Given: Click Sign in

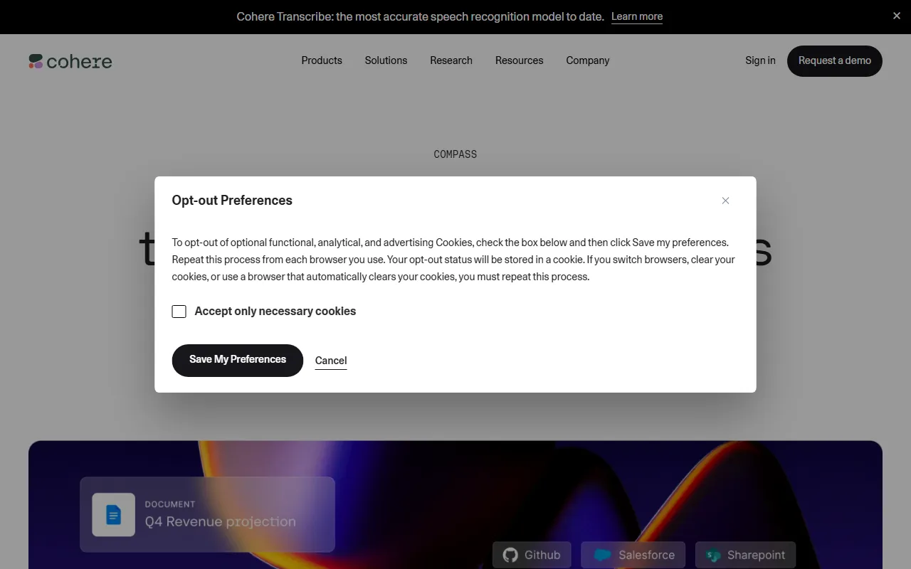Looking at the screenshot, I should coord(760,60).
